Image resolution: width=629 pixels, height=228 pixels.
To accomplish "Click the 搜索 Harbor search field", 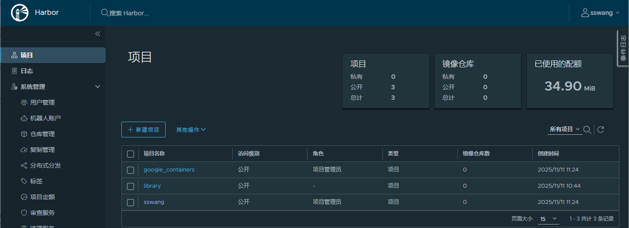I will click(x=129, y=13).
